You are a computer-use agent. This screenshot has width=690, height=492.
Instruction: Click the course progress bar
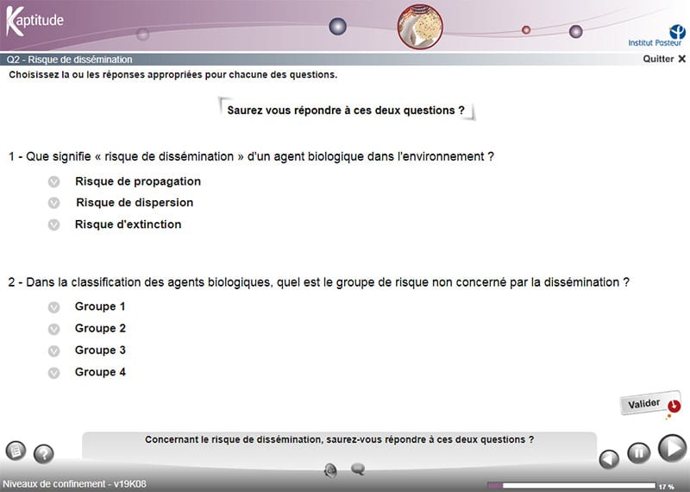click(571, 485)
